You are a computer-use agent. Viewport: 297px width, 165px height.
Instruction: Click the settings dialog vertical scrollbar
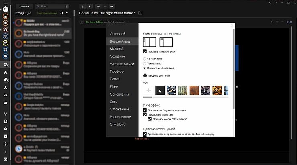tap(234, 69)
